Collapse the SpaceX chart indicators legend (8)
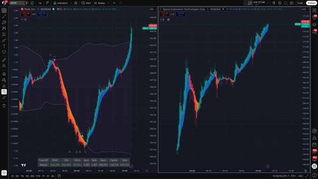 pyautogui.click(x=162, y=20)
